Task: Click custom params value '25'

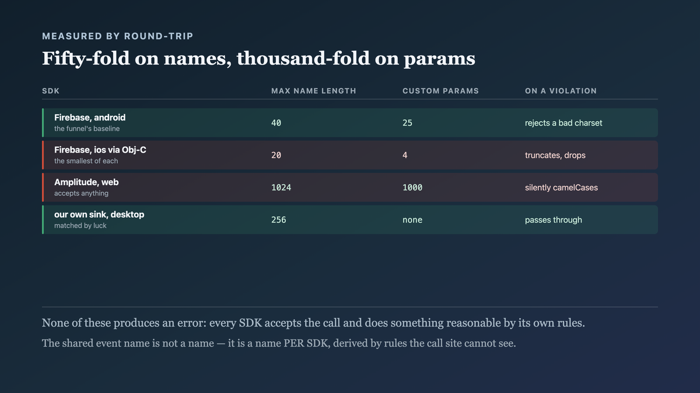Action: [407, 123]
